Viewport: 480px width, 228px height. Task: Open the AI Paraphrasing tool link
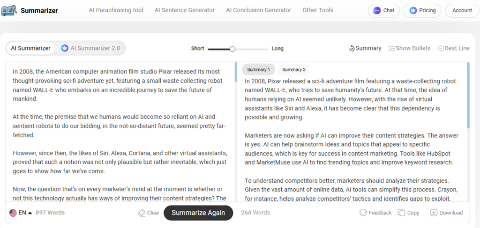[x=116, y=10]
